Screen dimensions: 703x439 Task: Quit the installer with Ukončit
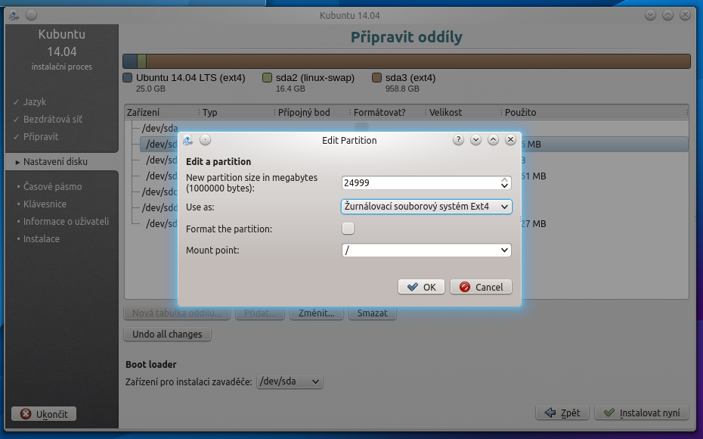coord(44,414)
